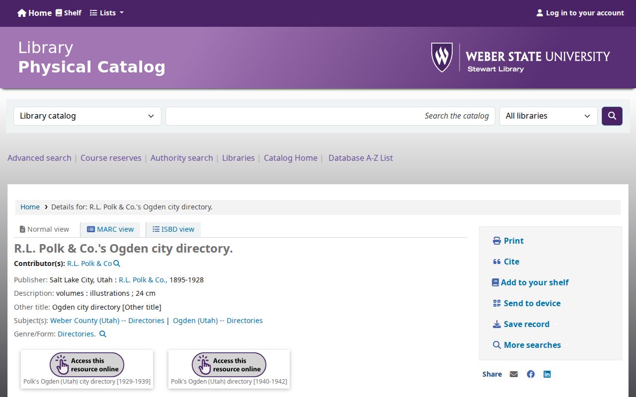Click the 'Ogden city directory [Other title]' text
The image size is (636, 397).
click(107, 307)
